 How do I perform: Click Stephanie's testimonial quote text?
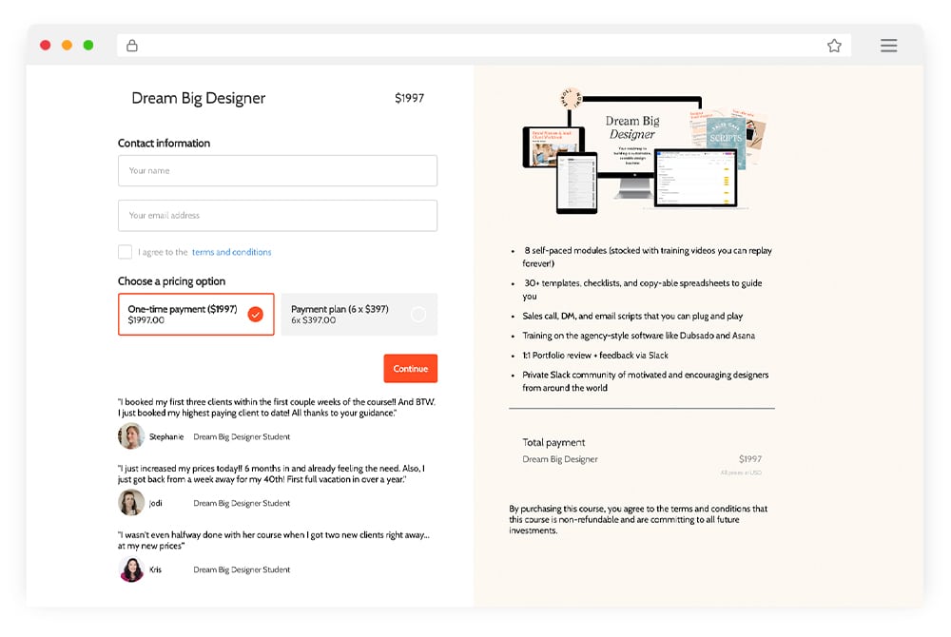point(277,407)
